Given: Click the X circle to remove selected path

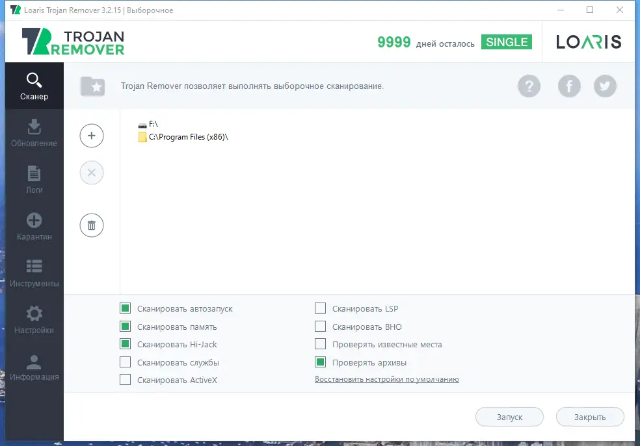Looking at the screenshot, I should 92,173.
